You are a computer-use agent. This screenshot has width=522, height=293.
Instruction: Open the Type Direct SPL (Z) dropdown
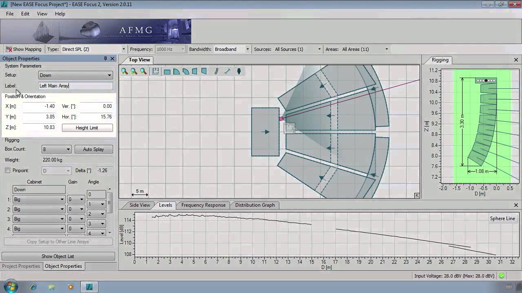click(93, 49)
